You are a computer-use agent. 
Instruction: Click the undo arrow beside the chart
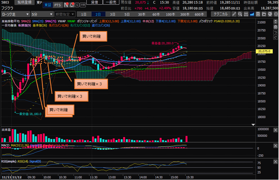coord(275,32)
